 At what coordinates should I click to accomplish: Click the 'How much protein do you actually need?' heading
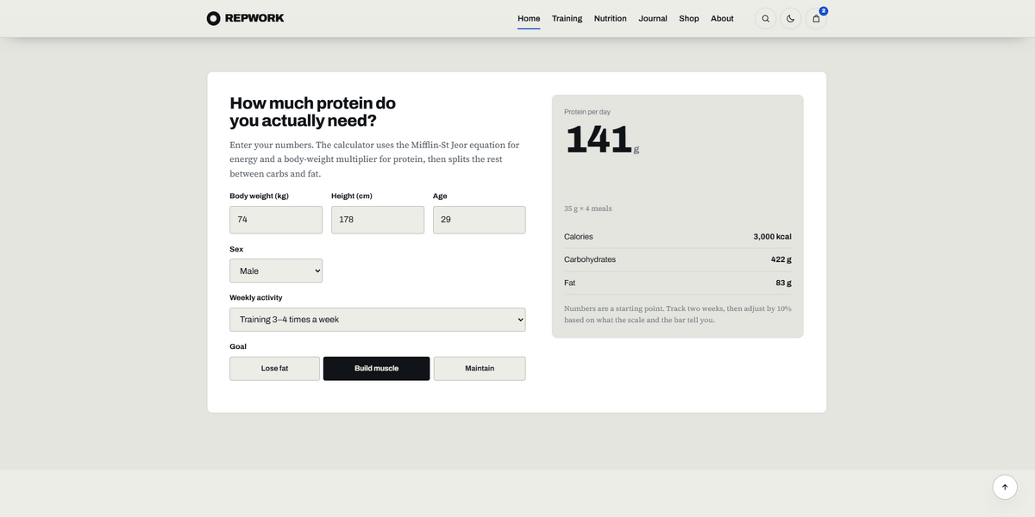click(x=313, y=112)
